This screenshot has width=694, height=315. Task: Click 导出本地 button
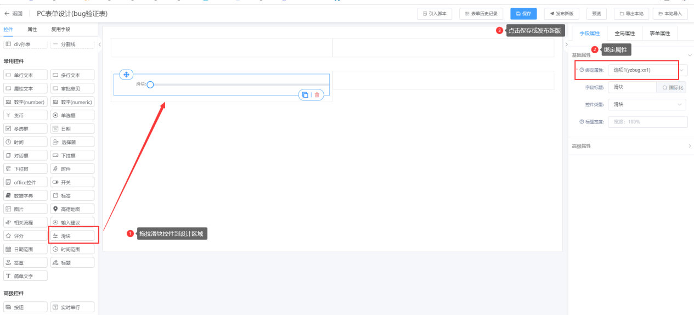click(x=631, y=14)
